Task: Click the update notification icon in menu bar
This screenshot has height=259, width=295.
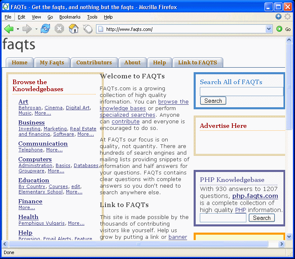Action: tap(279, 16)
